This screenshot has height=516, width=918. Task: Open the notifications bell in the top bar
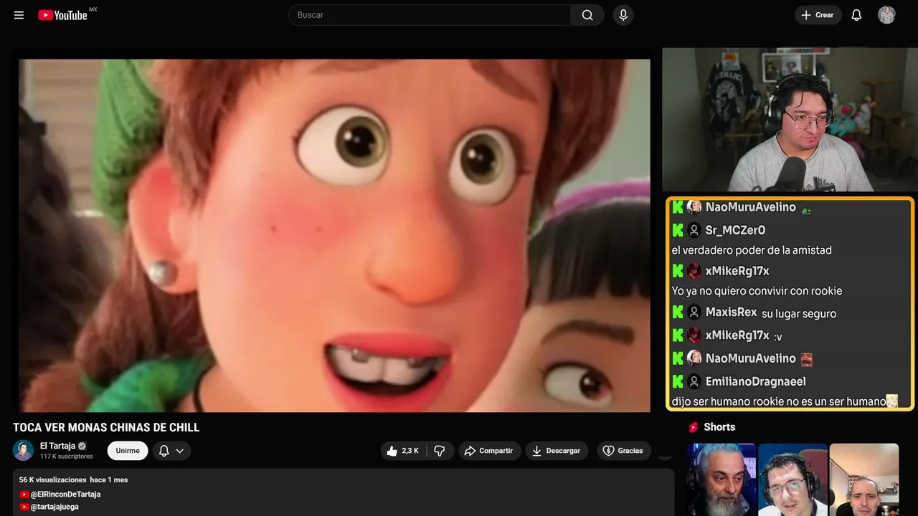(856, 15)
